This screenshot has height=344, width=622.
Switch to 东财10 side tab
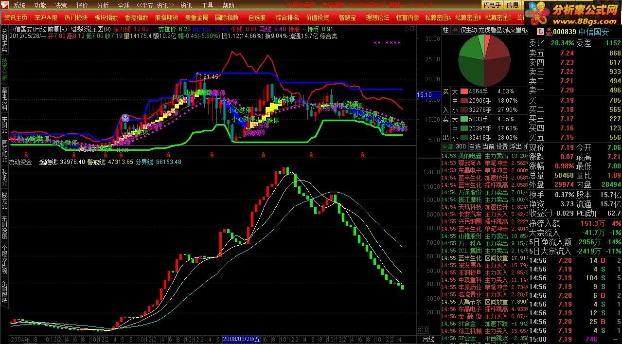4,126
